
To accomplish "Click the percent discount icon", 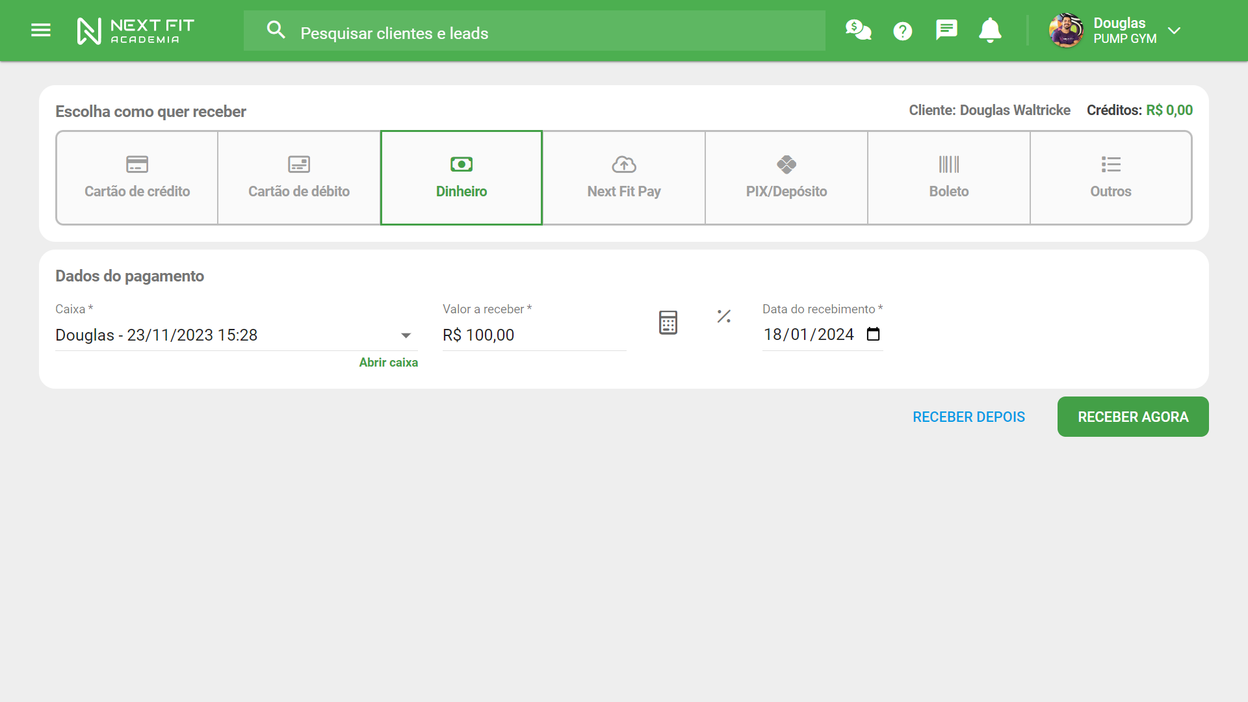I will click(723, 317).
